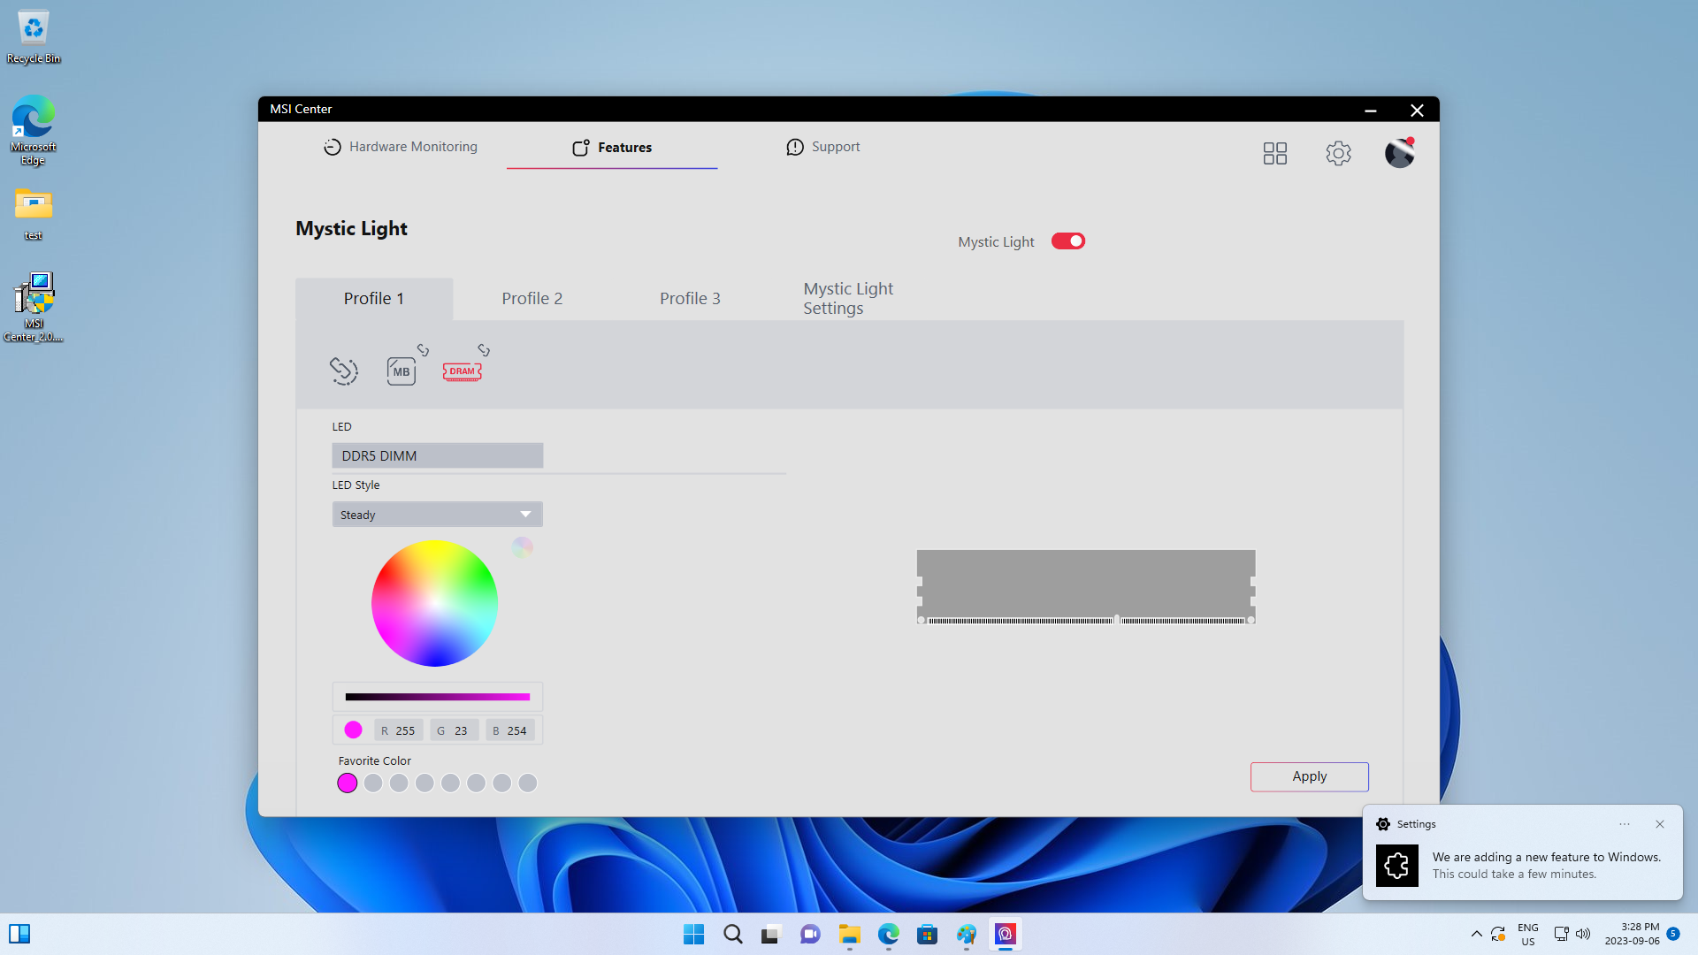
Task: Open the user profile avatar
Action: (1399, 153)
